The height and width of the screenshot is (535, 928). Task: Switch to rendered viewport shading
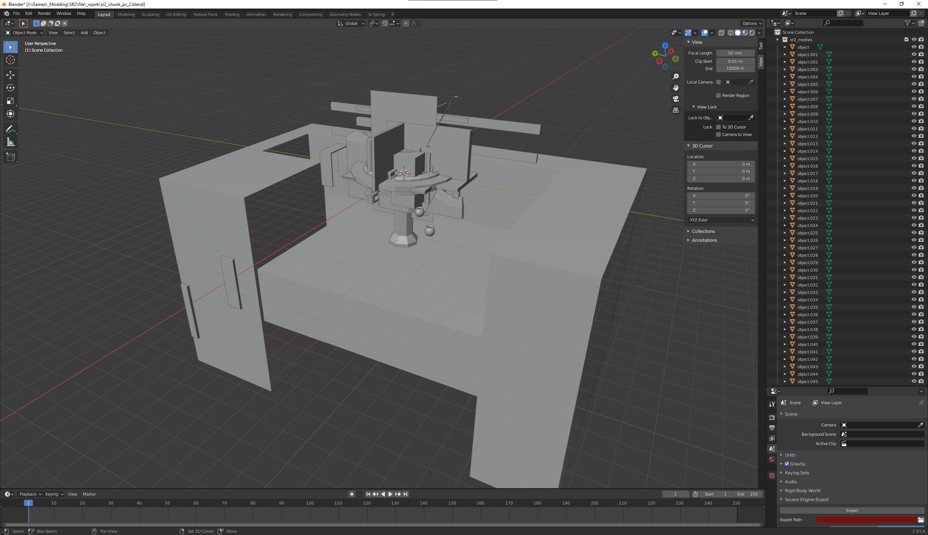pos(752,33)
